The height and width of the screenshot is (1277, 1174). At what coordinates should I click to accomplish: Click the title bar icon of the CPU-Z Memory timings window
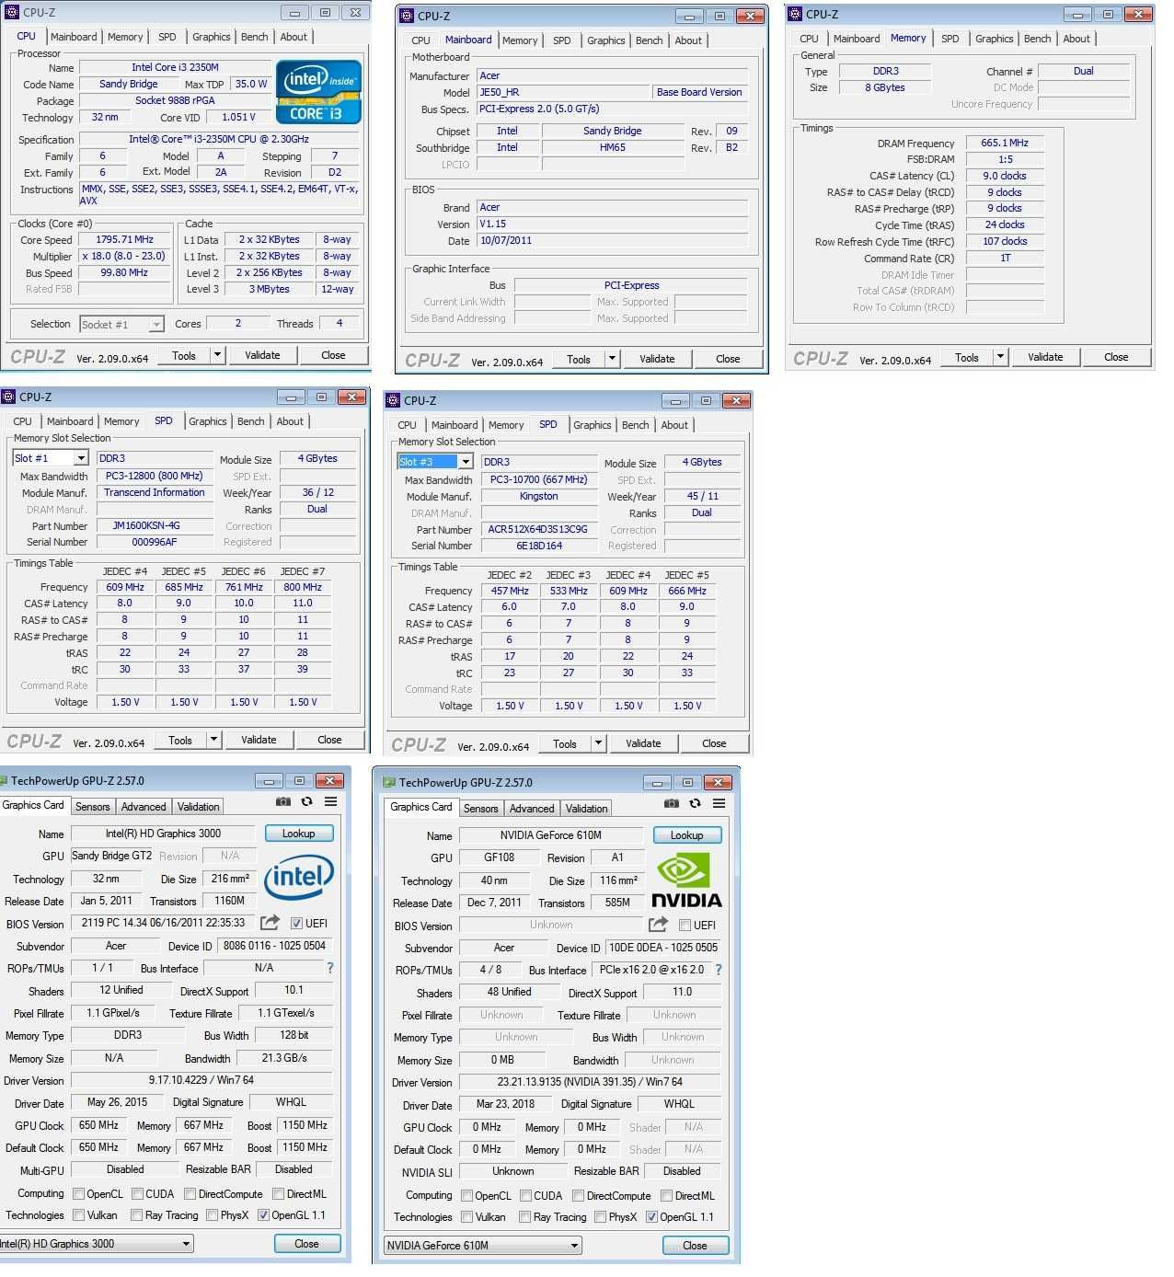[x=795, y=14]
